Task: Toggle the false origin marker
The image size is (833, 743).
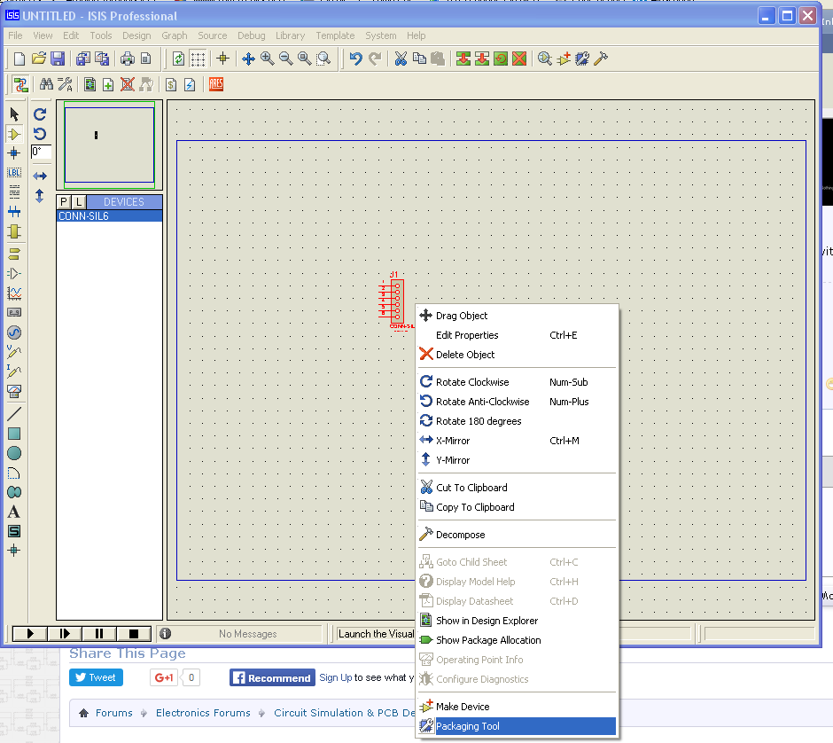Action: (222, 59)
